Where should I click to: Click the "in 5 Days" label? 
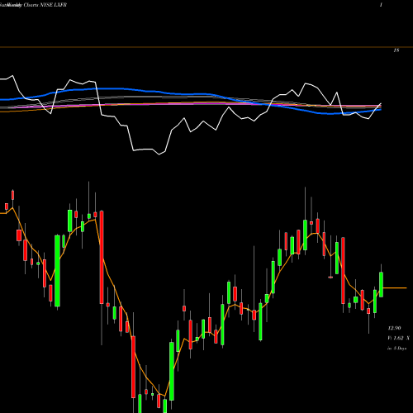(396, 349)
